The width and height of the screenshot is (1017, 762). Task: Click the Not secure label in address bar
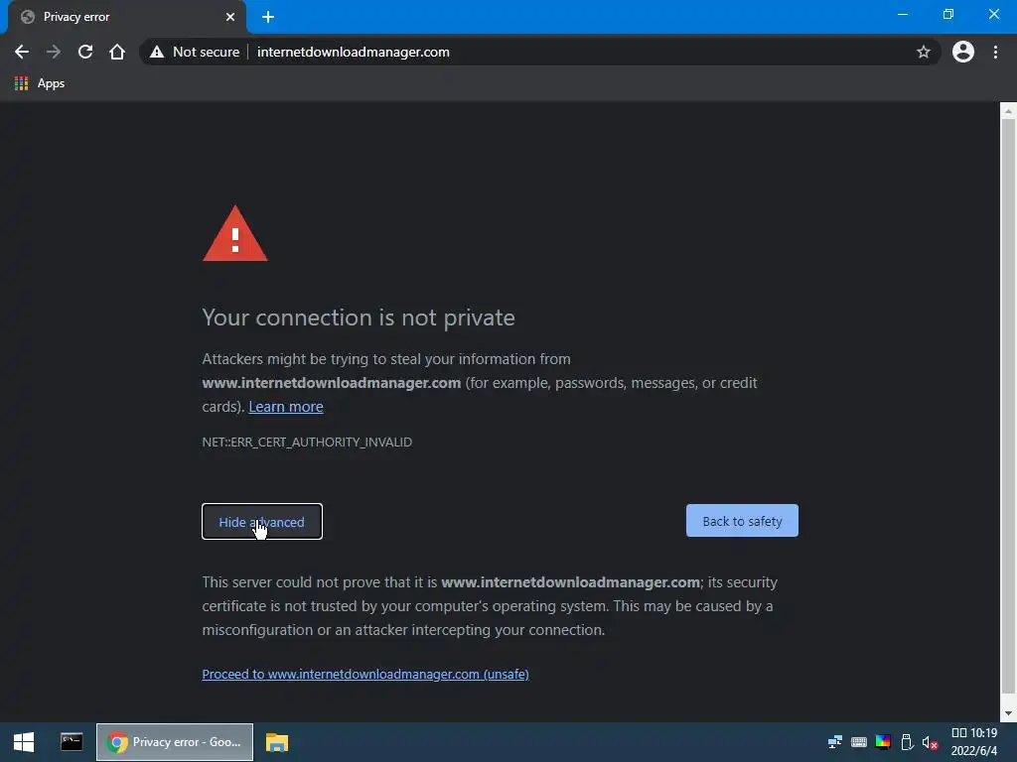coord(207,52)
